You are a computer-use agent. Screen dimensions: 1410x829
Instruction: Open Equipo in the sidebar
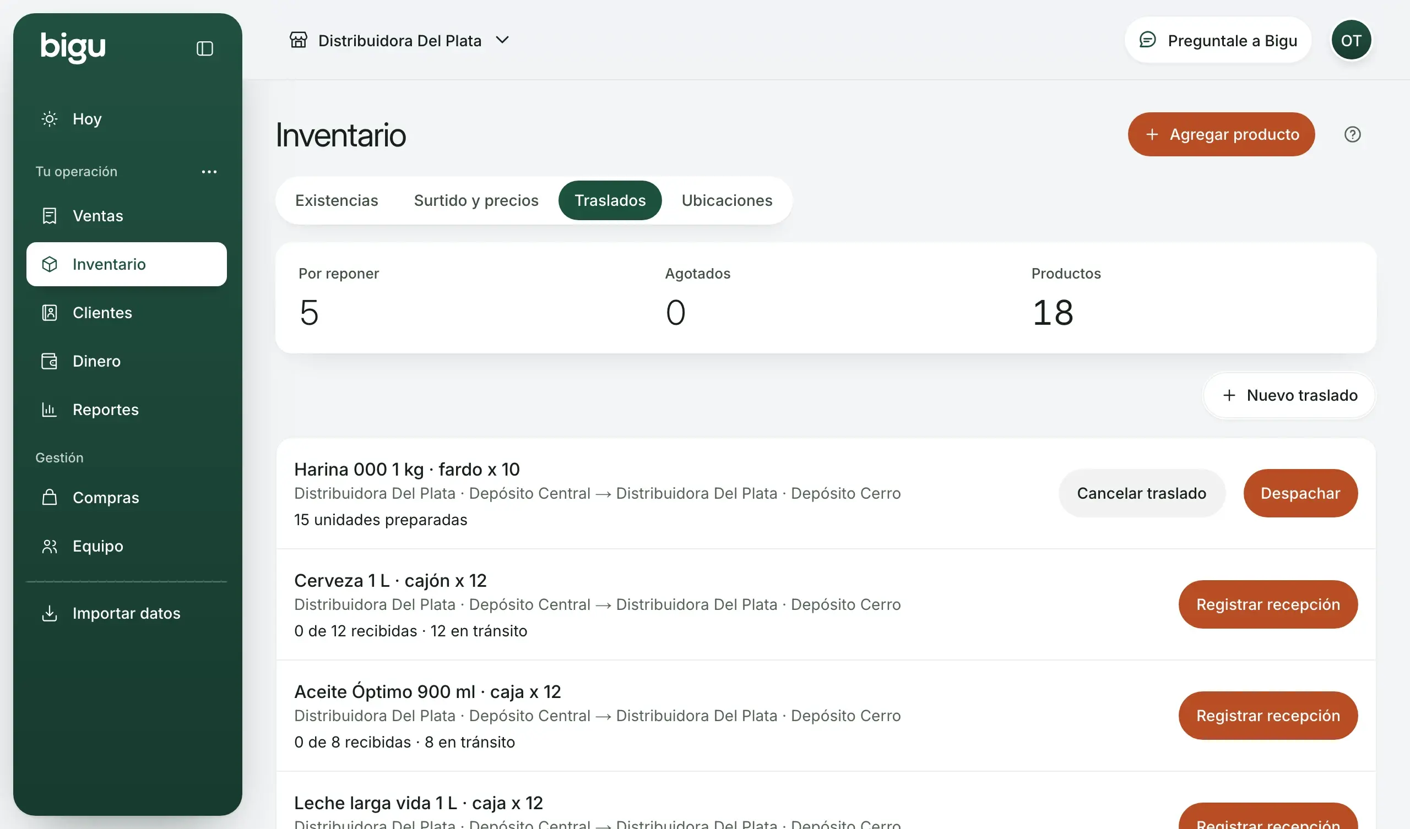[x=127, y=547]
